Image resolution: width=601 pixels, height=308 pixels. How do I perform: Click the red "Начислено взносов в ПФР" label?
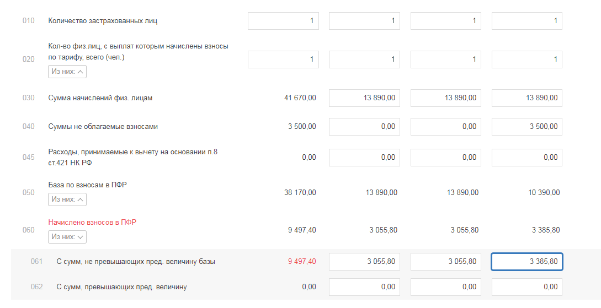pyautogui.click(x=92, y=223)
